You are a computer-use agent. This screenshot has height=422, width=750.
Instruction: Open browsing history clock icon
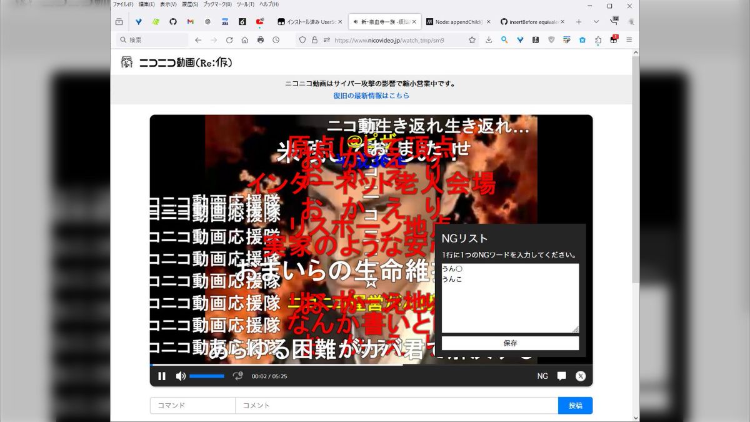pyautogui.click(x=276, y=40)
